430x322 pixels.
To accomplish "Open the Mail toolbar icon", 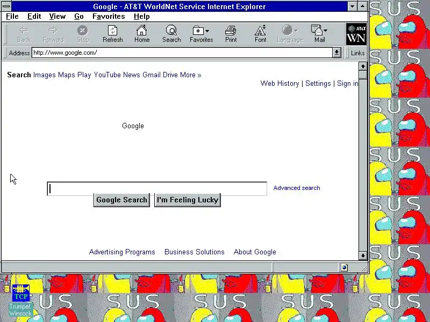I will [x=317, y=30].
